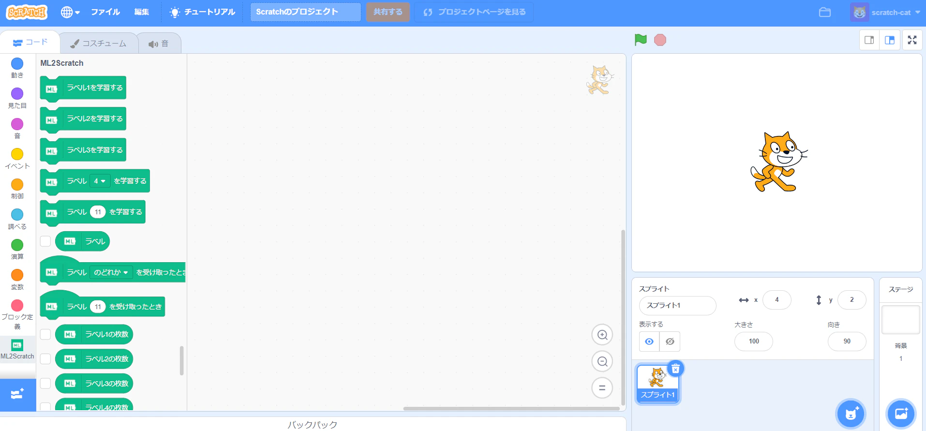
Task: Toggle the ラベル2の枚数 checkbox
Action: click(x=45, y=359)
